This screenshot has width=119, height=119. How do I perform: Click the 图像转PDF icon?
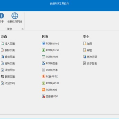[44, 96]
